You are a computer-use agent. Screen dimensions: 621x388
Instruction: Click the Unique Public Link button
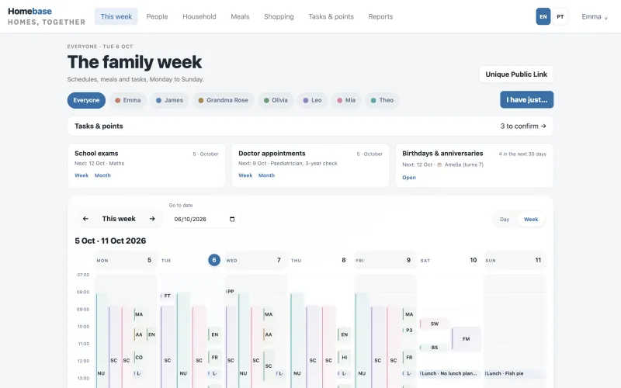[516, 74]
